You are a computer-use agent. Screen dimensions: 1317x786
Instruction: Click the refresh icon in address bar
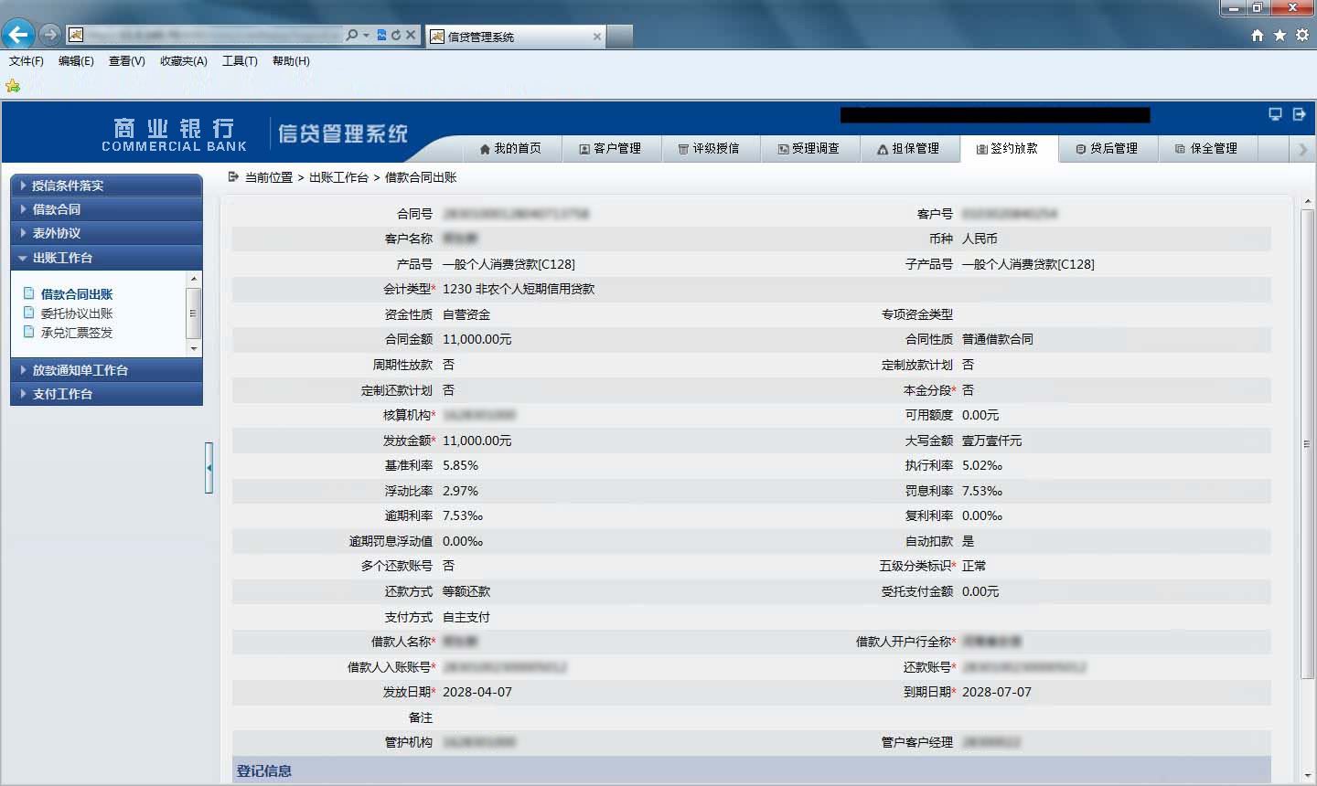[x=396, y=35]
